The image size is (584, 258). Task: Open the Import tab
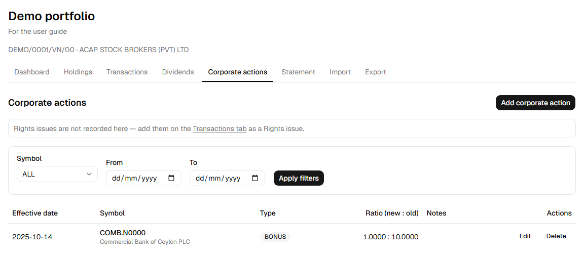coord(340,72)
